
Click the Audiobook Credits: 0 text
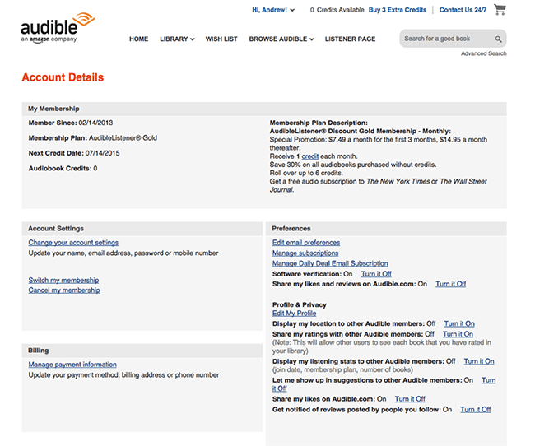click(63, 169)
